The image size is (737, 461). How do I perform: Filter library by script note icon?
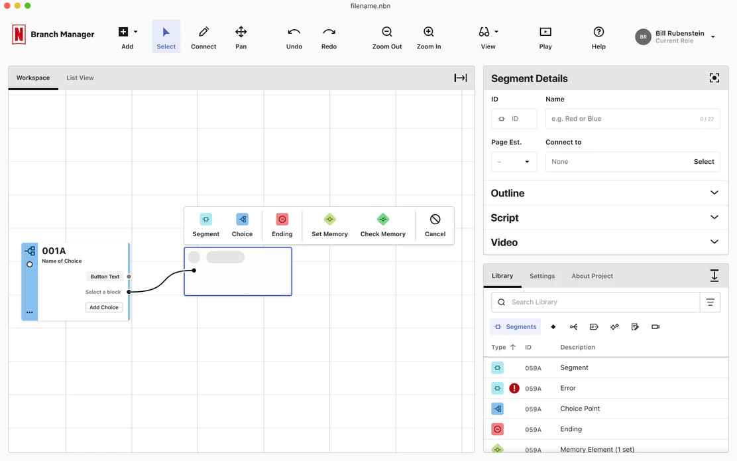pos(635,326)
